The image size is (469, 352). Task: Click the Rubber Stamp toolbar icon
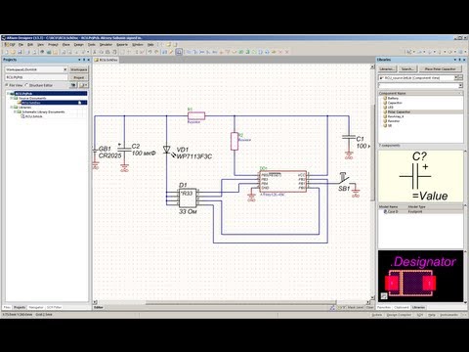[x=114, y=52]
